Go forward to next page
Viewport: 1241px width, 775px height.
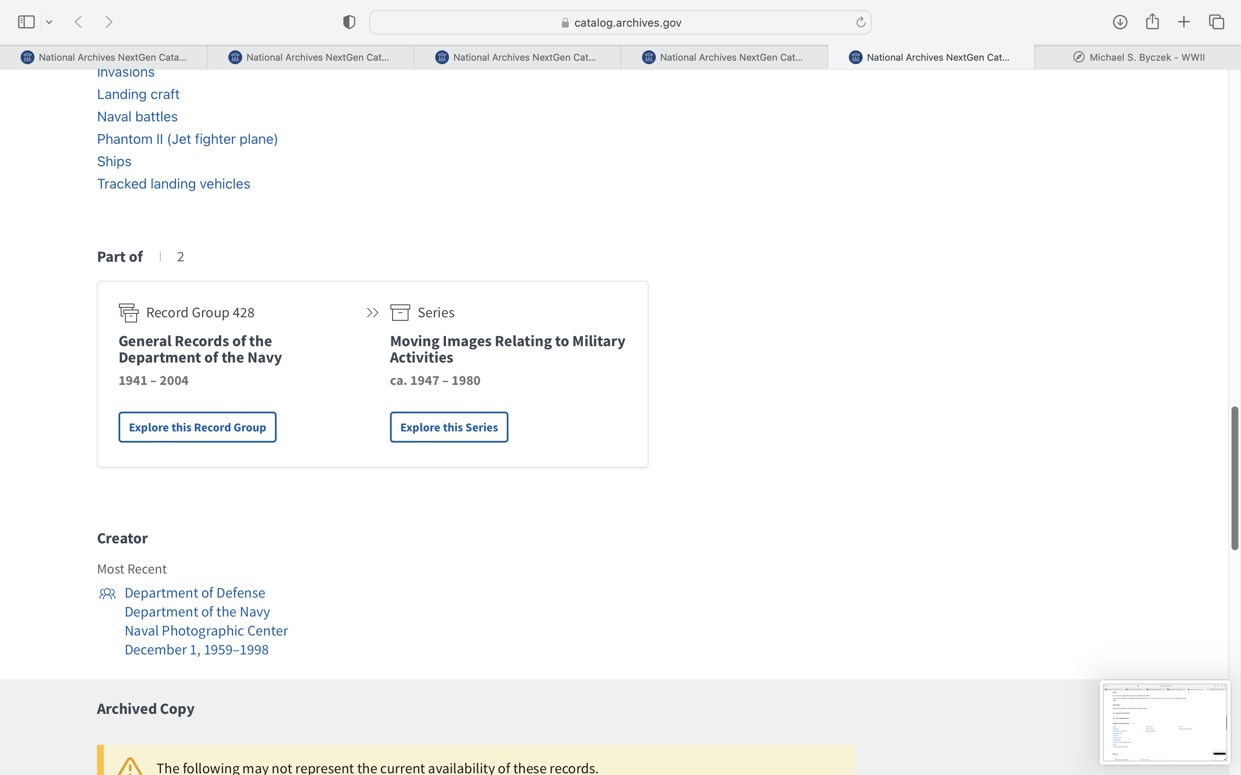coord(109,22)
